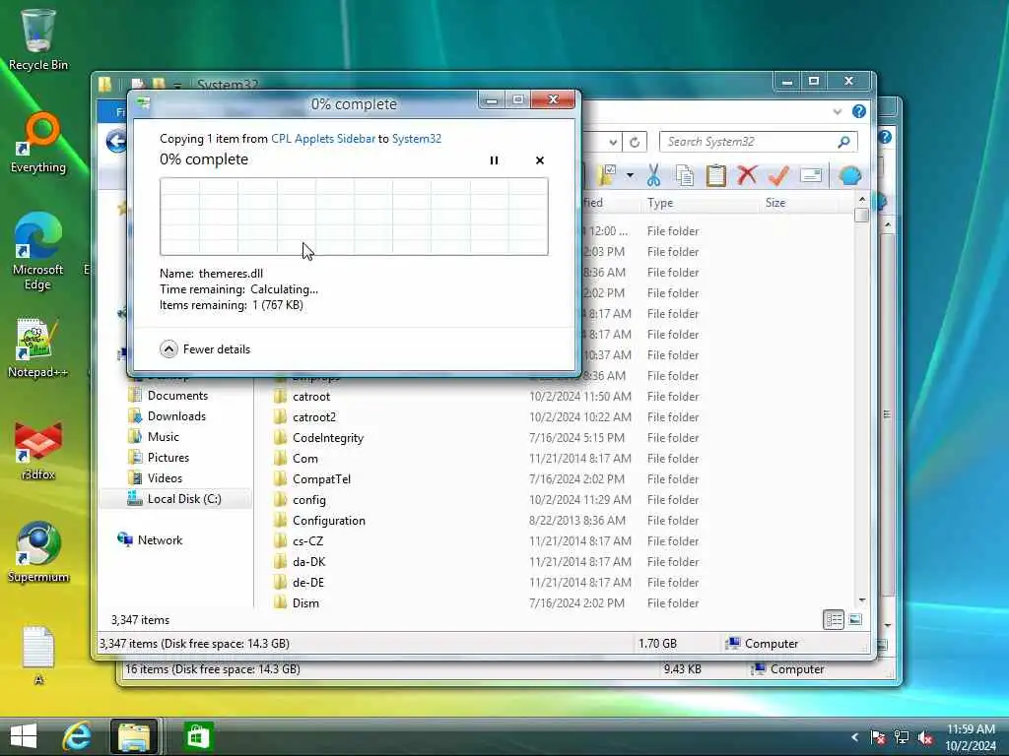This screenshot has height=756, width=1009.
Task: Open the Windows Start button
Action: [24, 736]
